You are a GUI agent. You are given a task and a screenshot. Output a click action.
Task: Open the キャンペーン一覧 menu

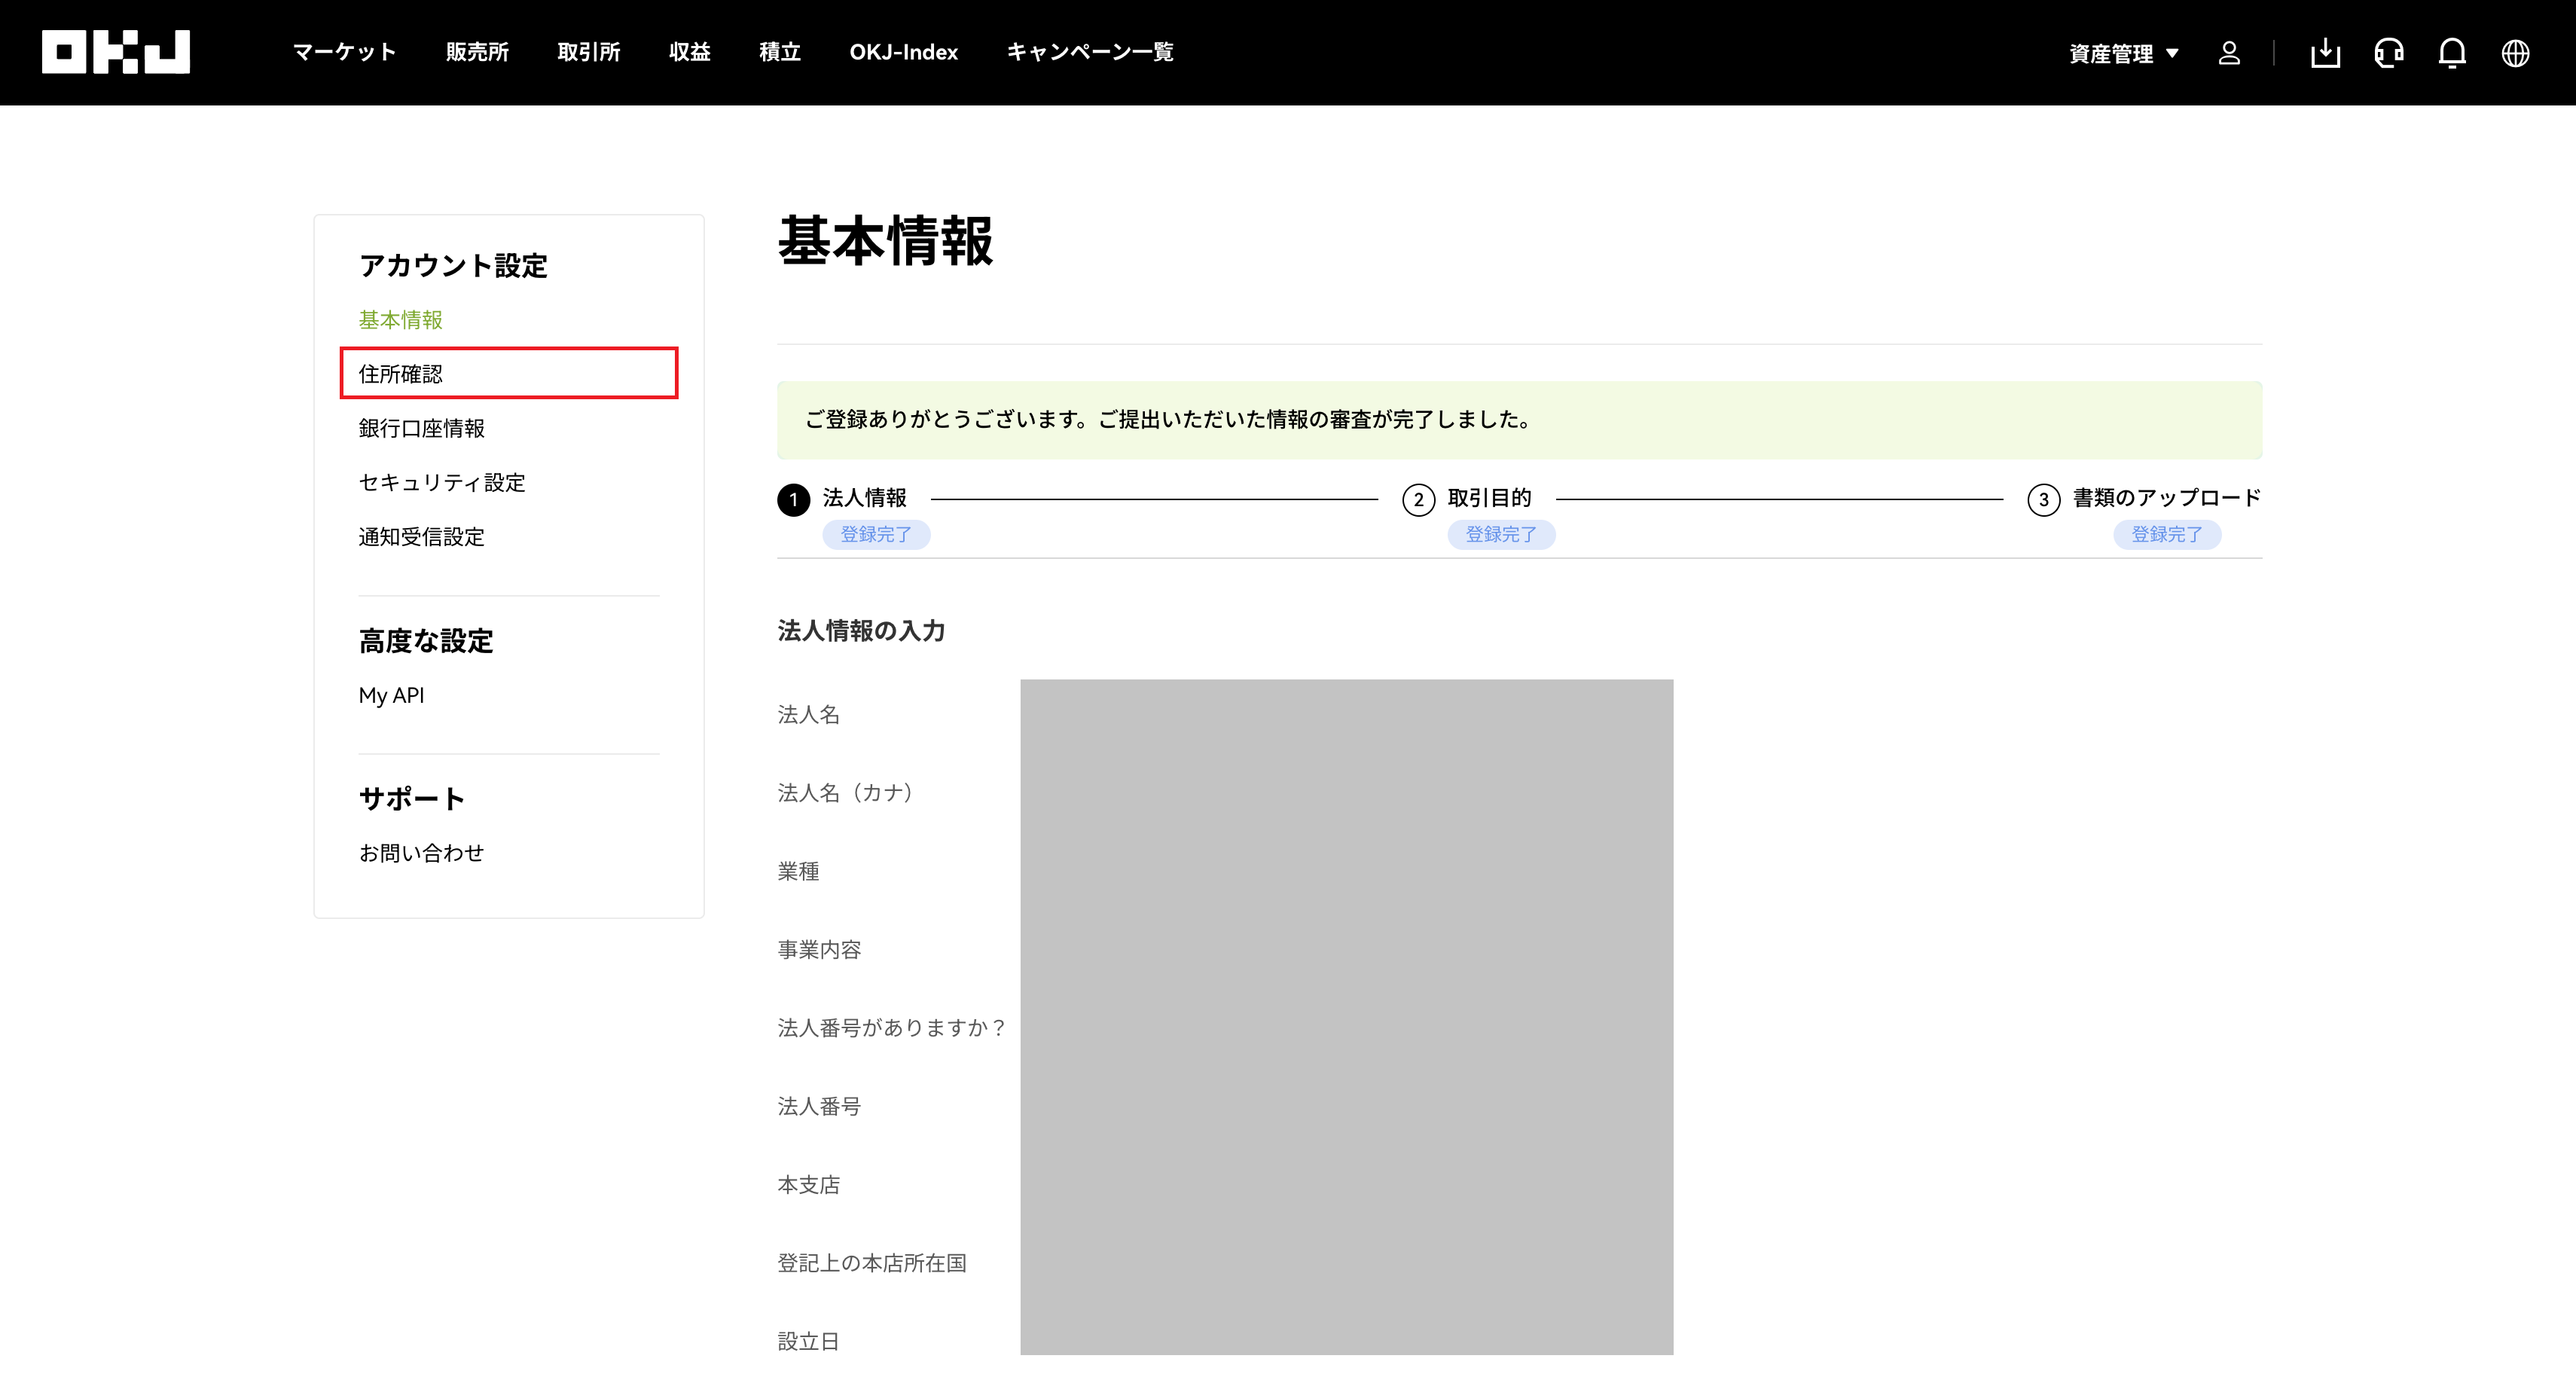pos(1090,52)
